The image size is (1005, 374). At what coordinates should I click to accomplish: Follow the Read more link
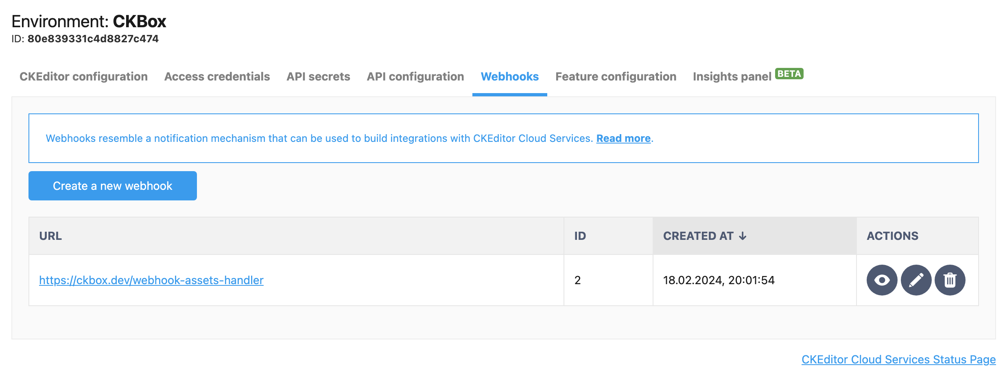(x=623, y=139)
